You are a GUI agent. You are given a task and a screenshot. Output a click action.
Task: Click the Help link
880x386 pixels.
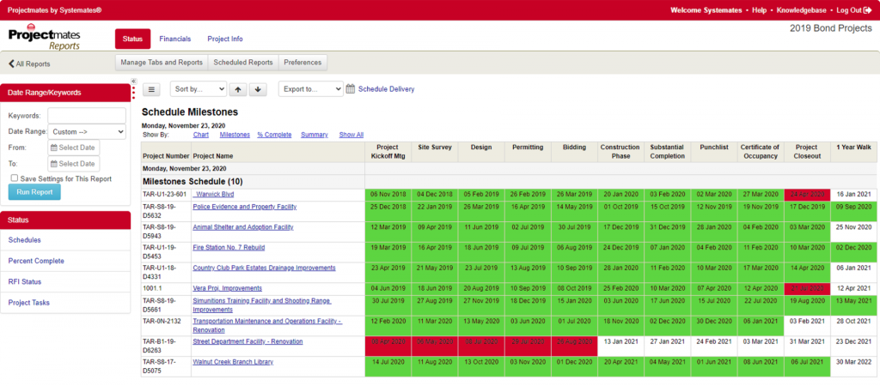(x=759, y=10)
